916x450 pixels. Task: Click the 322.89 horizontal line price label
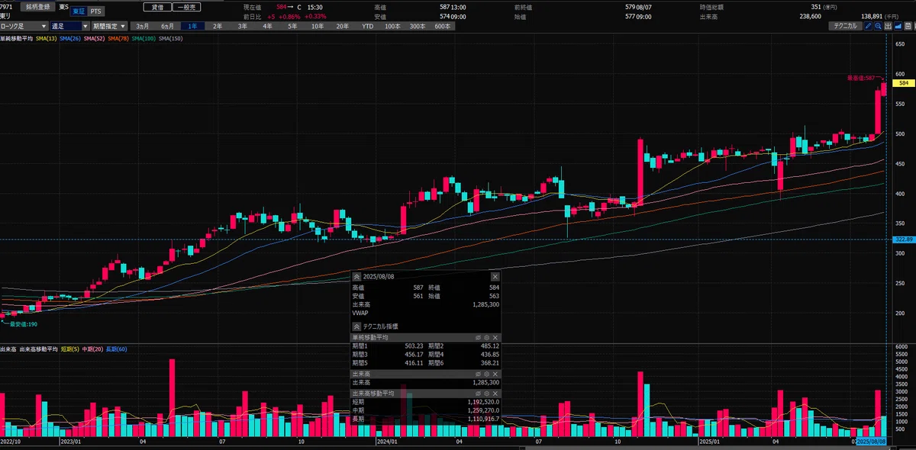pos(904,239)
